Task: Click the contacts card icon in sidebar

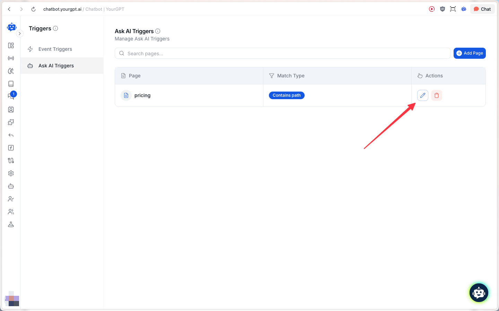Action: coord(11,109)
